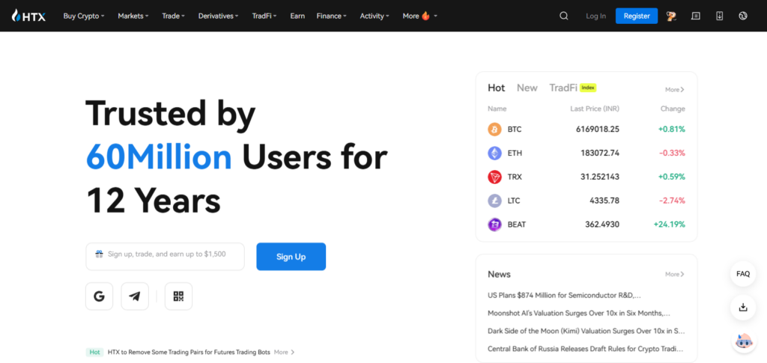Open the announcements message icon in header
This screenshot has width=767, height=363.
coord(695,16)
